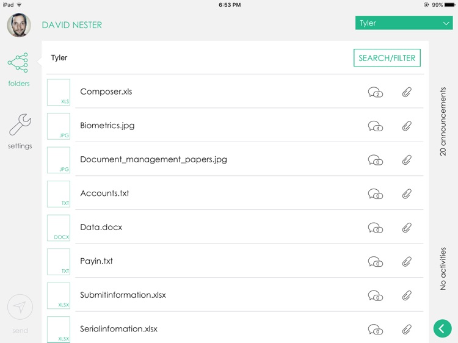
Task: Tap the send paper-plane icon
Action: click(x=20, y=307)
